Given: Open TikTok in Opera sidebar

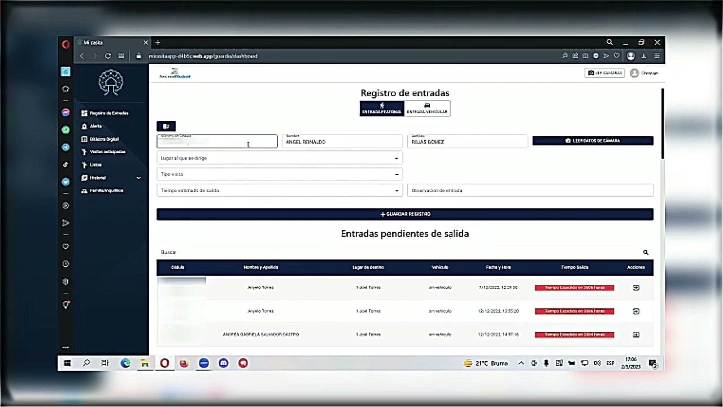Looking at the screenshot, I should [x=66, y=164].
